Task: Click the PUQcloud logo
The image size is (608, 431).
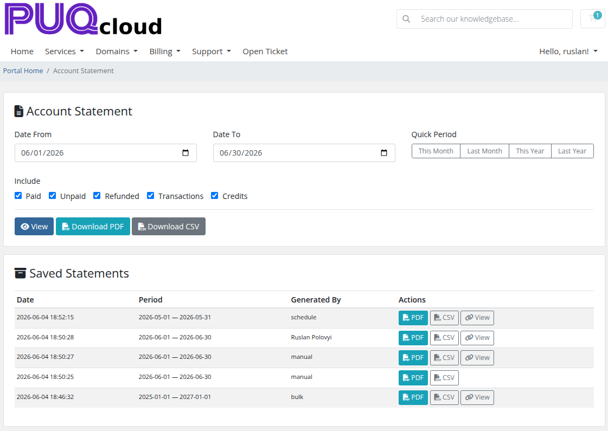Action: point(83,20)
